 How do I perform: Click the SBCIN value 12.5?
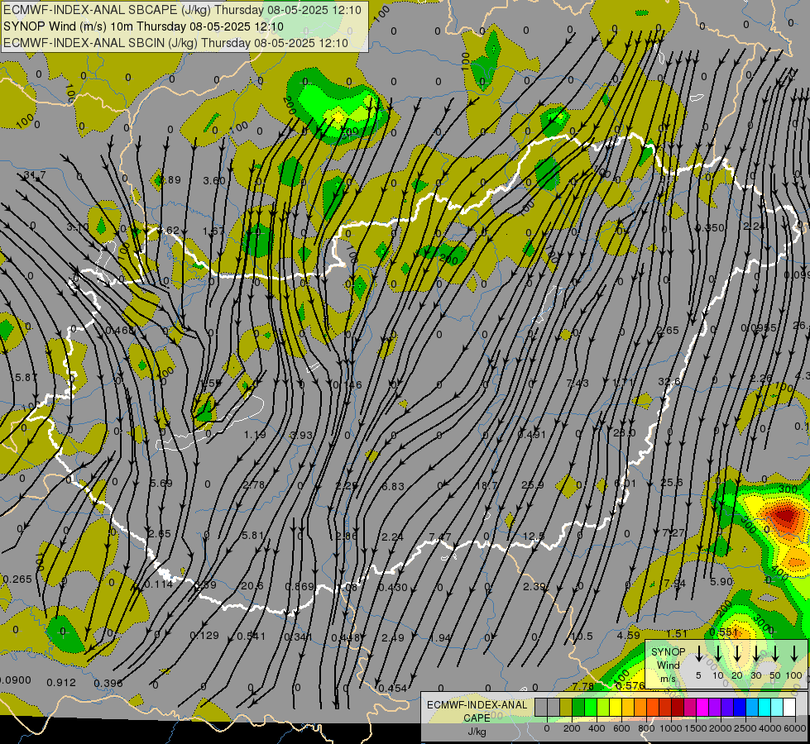point(534,537)
